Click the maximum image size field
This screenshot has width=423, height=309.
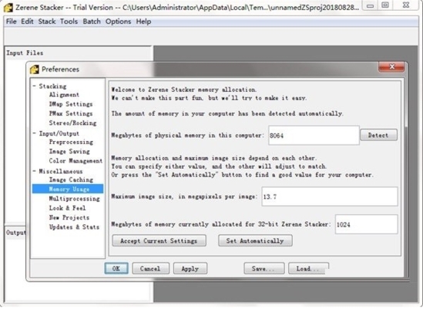[x=330, y=196]
